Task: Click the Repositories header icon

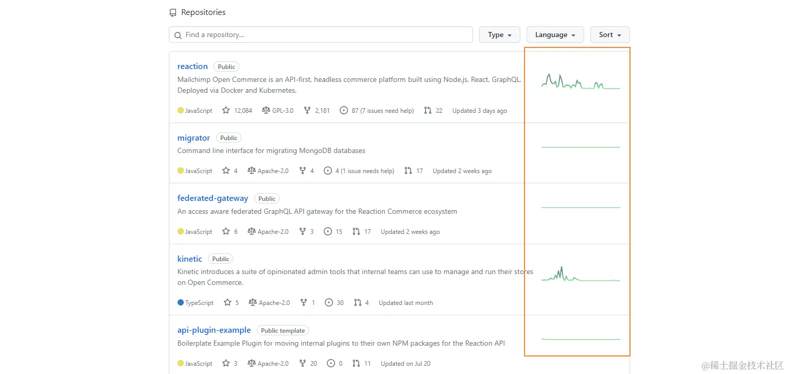Action: click(173, 12)
